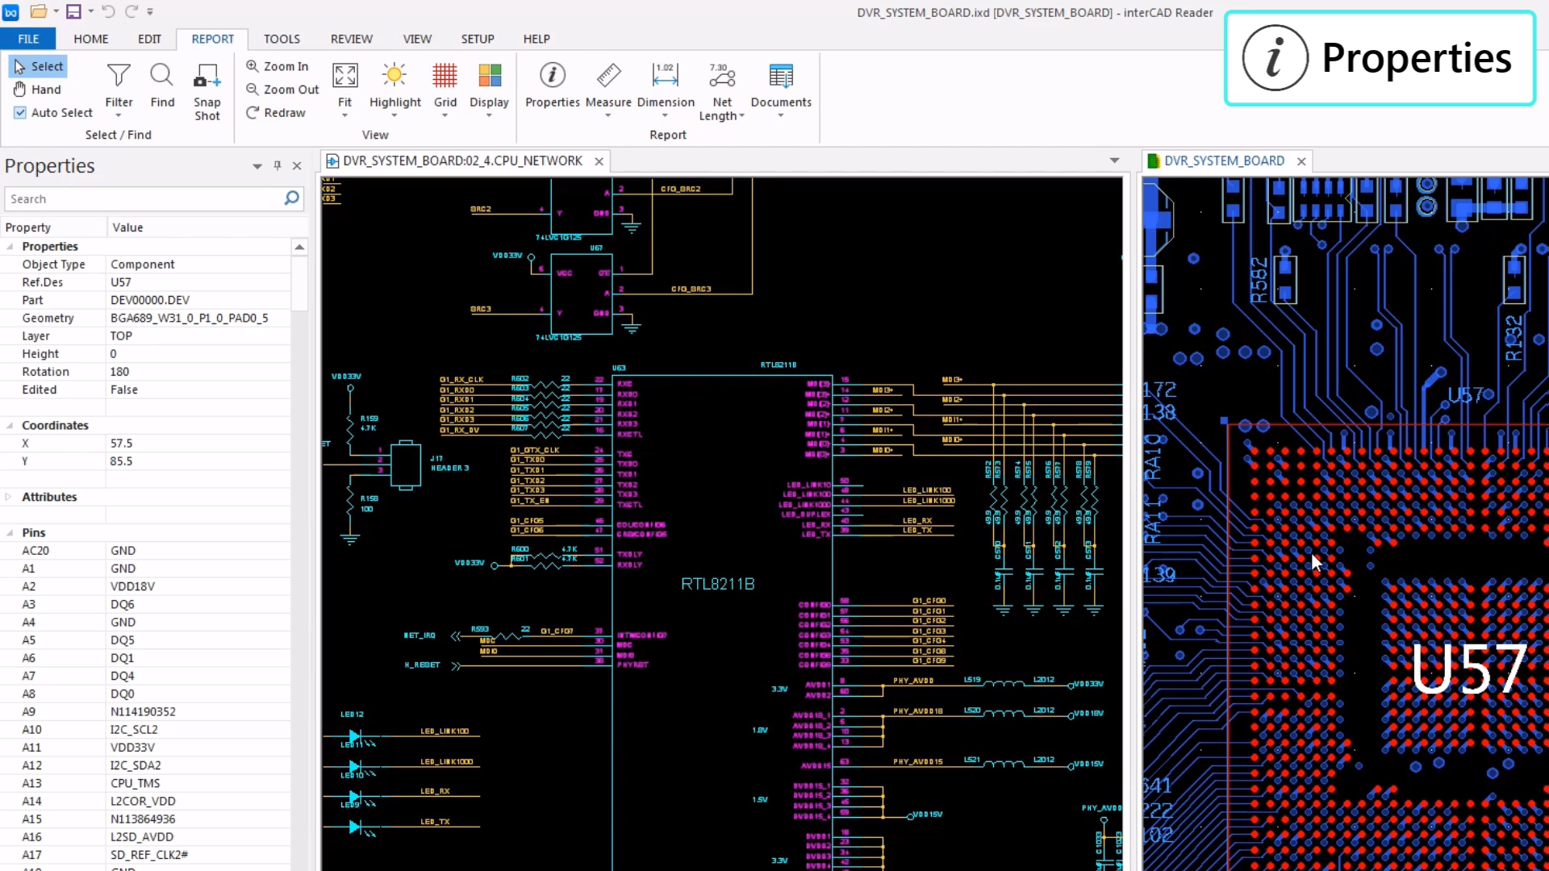Uncheck the Auto Select checkbox
Viewport: 1549px width, 871px height.
coord(20,113)
